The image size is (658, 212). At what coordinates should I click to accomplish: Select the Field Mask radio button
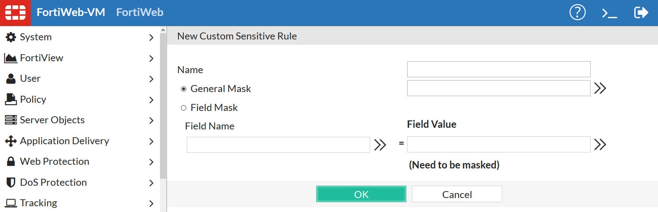(x=184, y=108)
